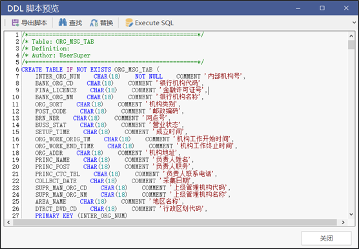359x249 pixels.
Task: Place cursor on CREATE TABLE line 6
Action: point(90,70)
